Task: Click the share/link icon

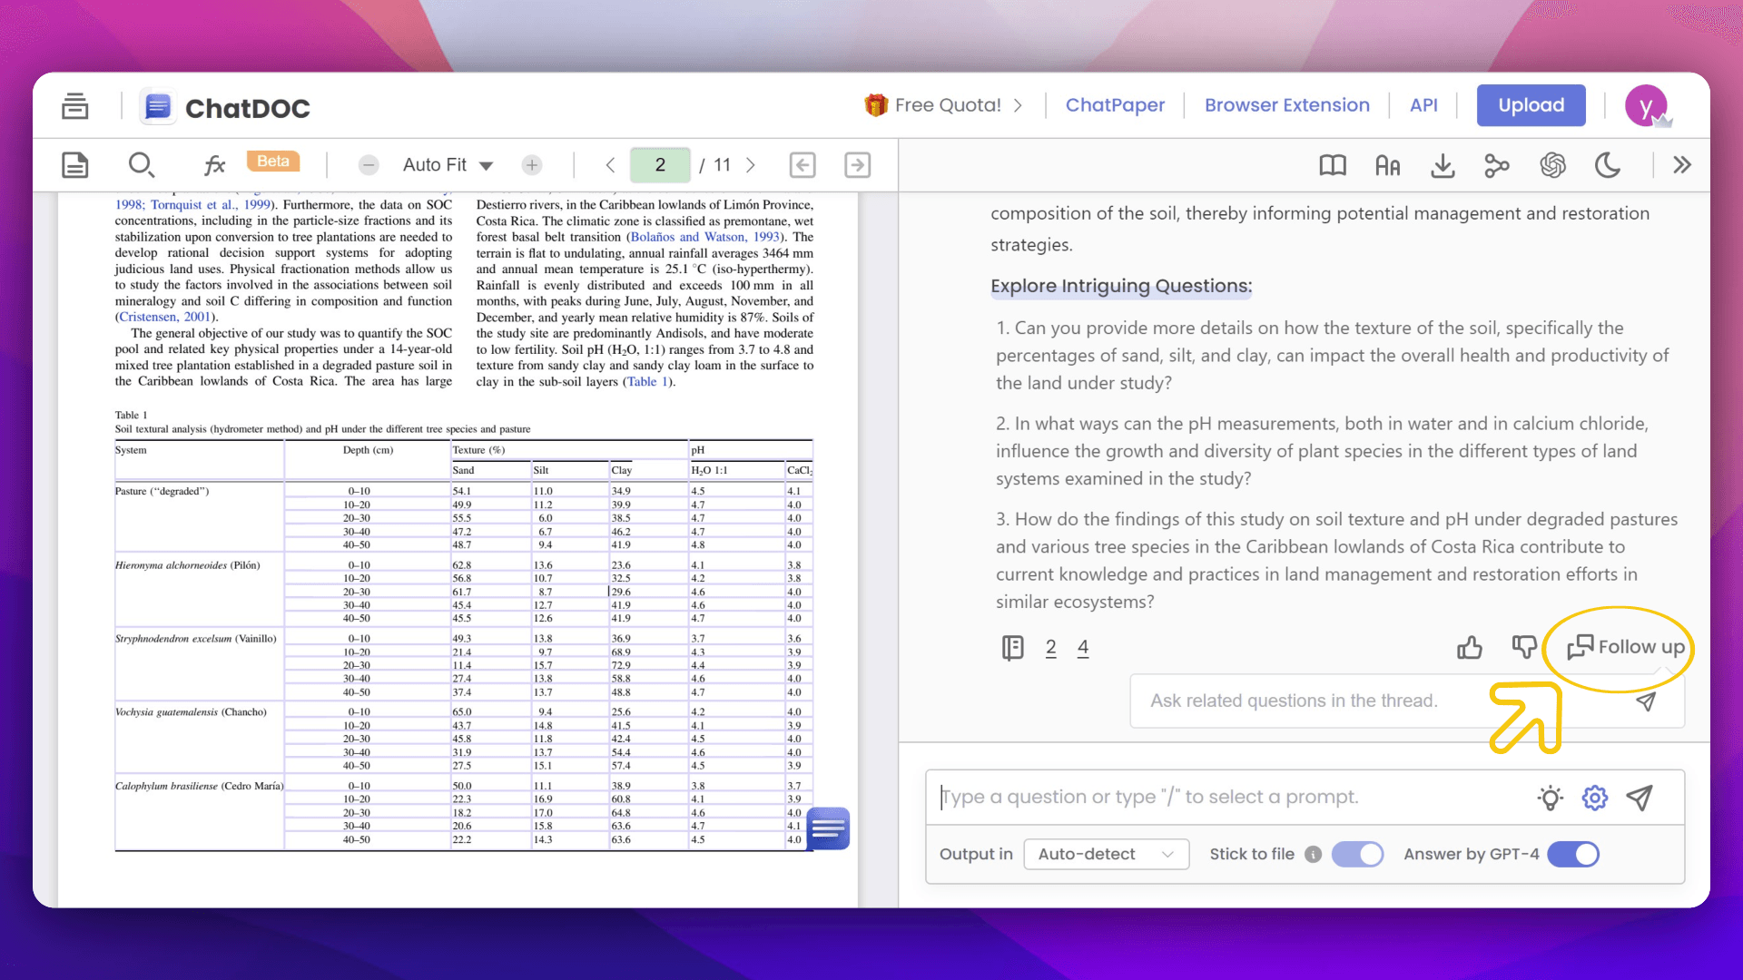Action: [x=1499, y=165]
